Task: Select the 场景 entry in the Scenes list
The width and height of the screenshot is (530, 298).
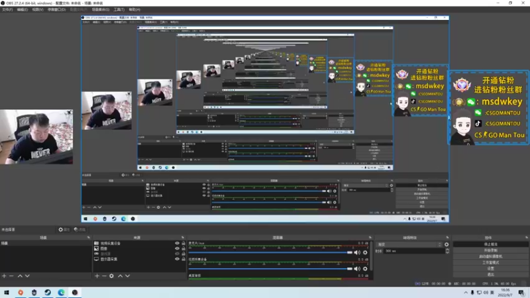Action: 46,243
